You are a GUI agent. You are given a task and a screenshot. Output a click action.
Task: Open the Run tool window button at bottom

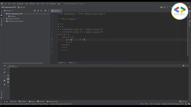6,101
